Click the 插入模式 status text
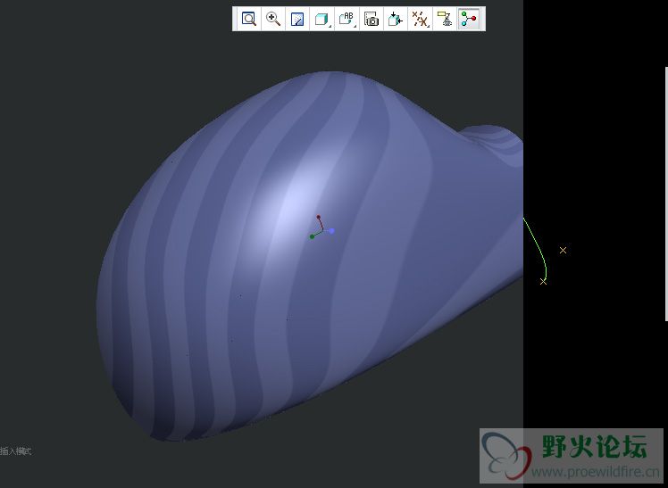The width and height of the screenshot is (668, 488). [15, 451]
